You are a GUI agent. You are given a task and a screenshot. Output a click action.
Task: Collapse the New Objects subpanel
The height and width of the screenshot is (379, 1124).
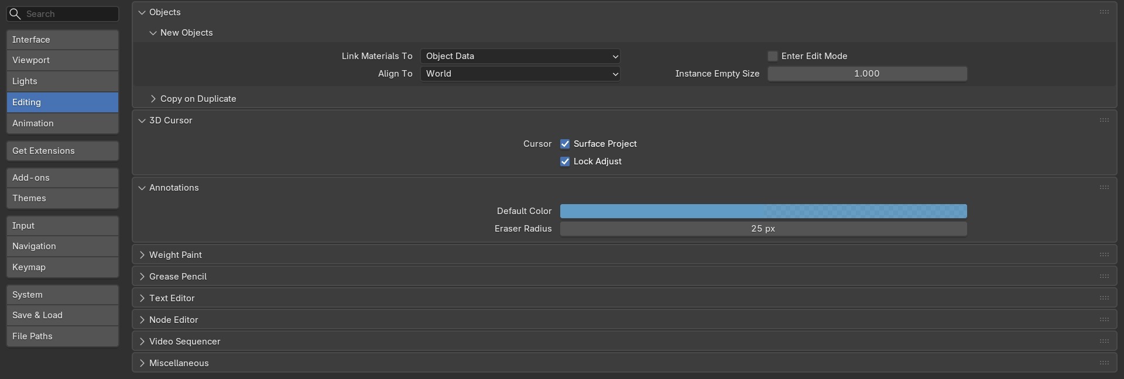pos(153,33)
